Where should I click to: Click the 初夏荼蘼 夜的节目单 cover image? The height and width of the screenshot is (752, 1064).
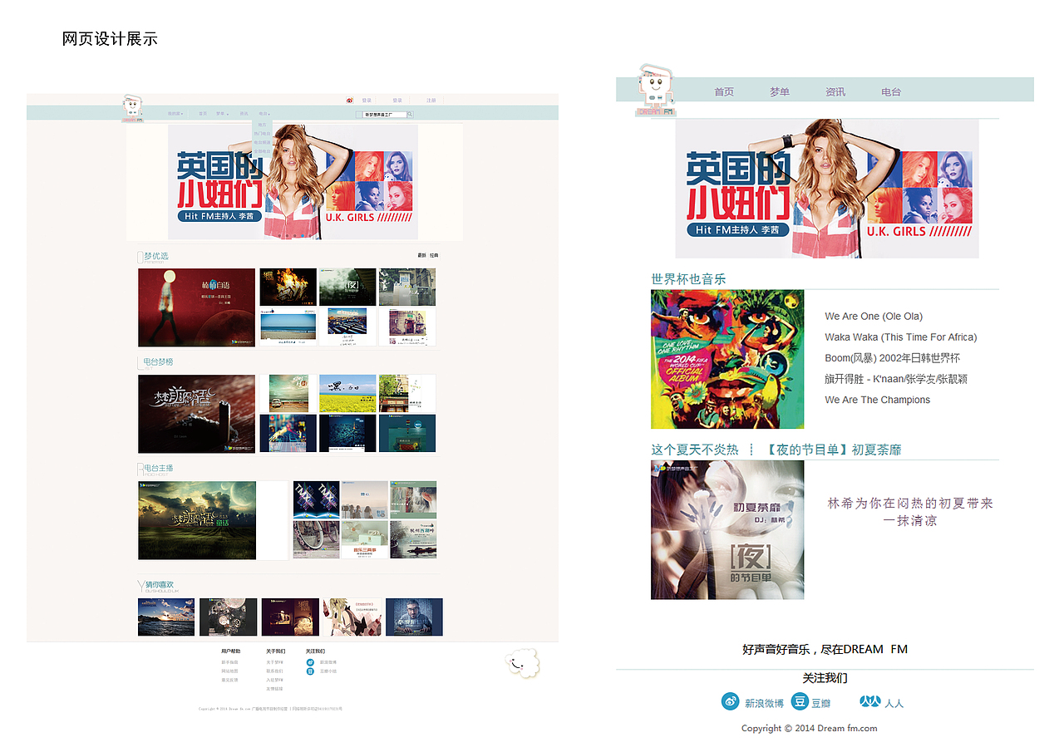[x=727, y=529]
